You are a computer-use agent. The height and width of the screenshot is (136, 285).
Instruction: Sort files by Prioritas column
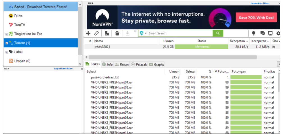[270, 71]
